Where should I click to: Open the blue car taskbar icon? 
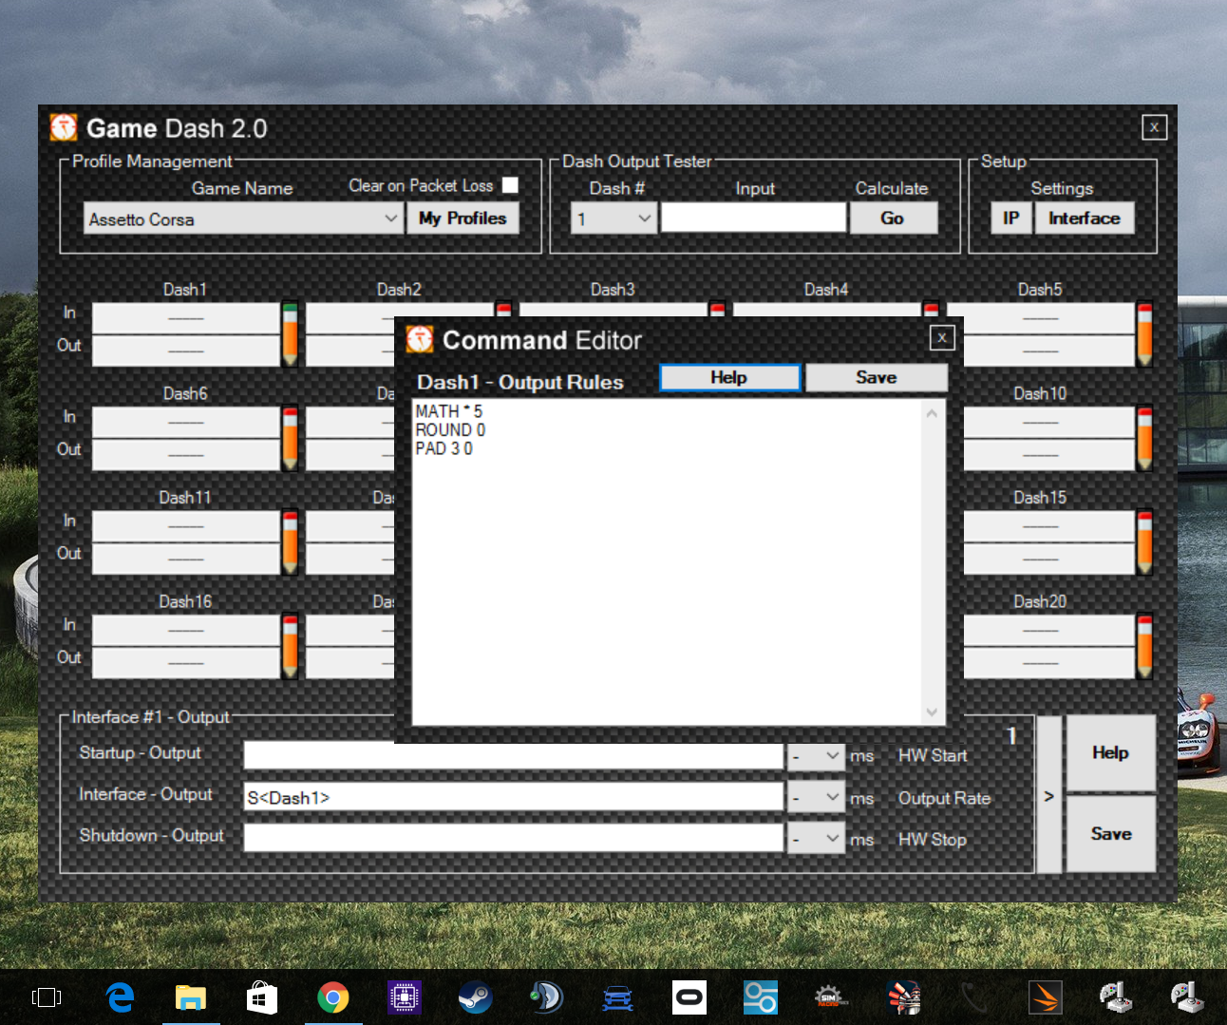[x=618, y=997]
